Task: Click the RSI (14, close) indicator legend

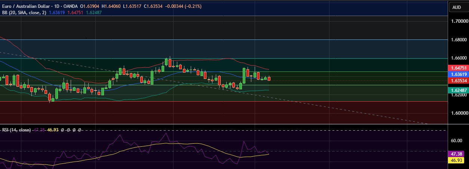Action: tap(16, 130)
